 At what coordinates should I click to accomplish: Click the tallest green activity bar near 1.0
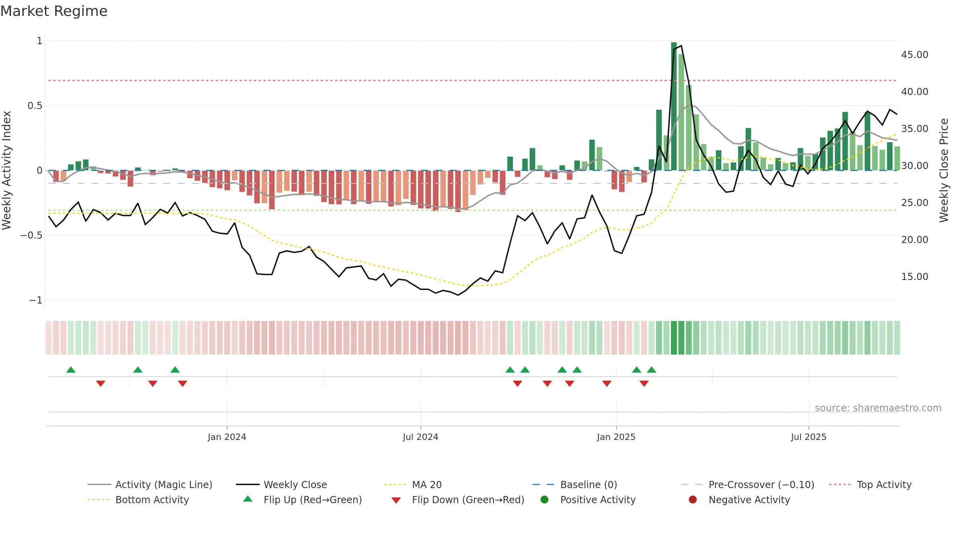[674, 106]
